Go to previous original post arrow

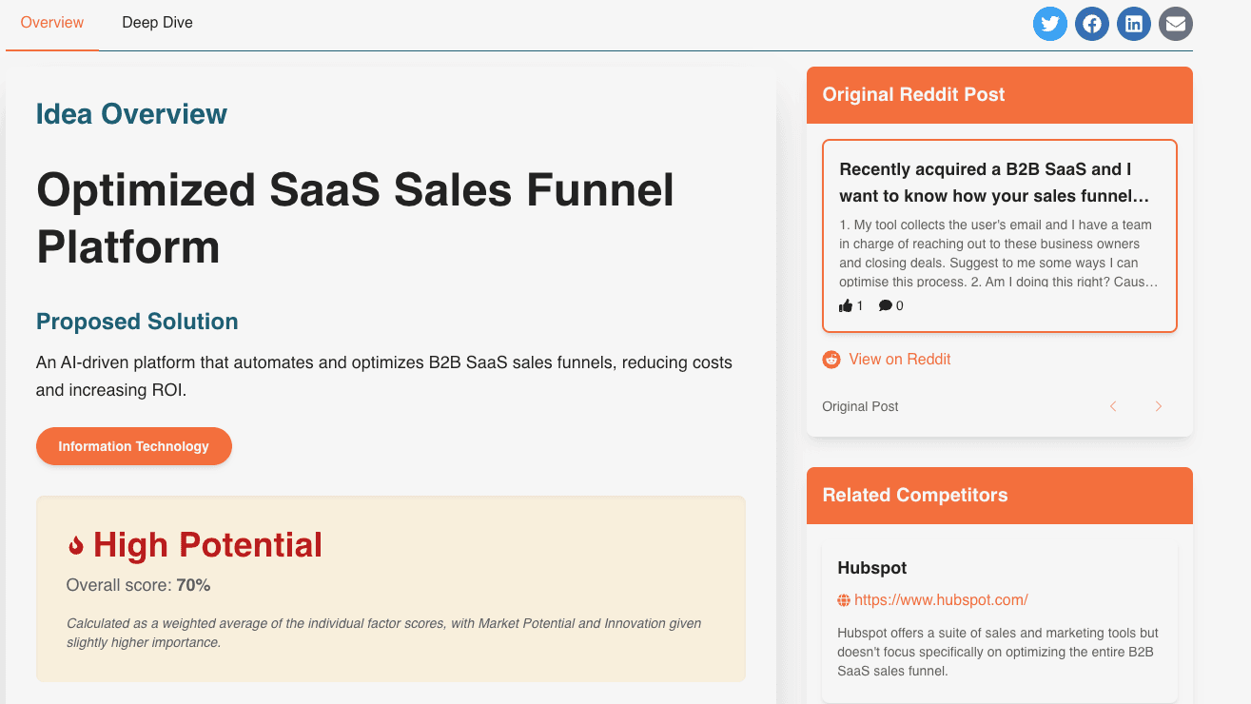tap(1113, 406)
